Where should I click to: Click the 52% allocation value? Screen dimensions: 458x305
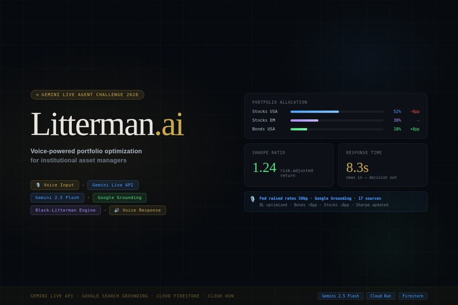click(x=397, y=111)
